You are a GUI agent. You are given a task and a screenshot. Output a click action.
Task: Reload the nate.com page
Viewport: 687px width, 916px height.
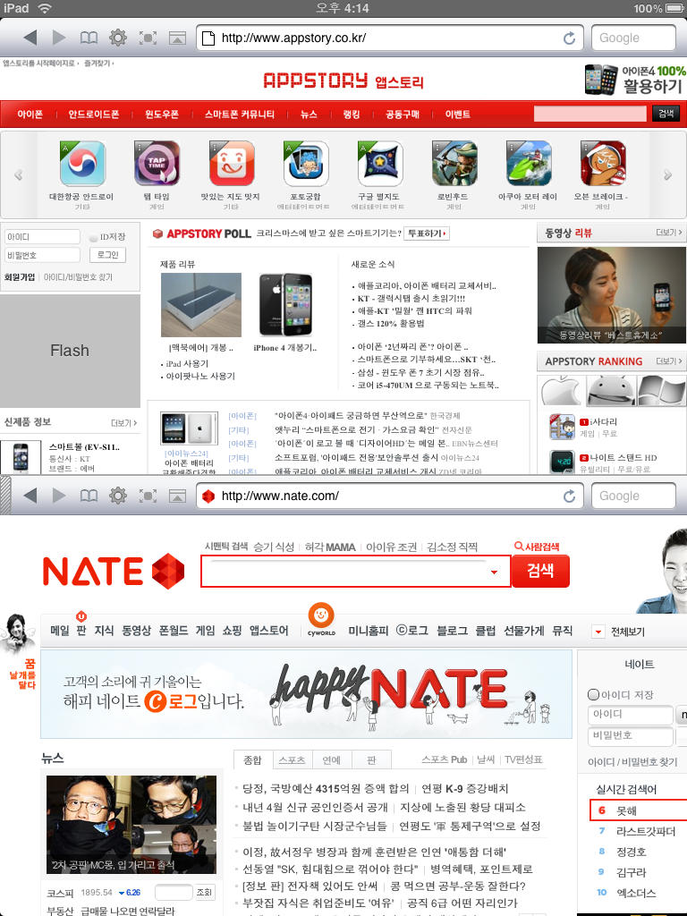tap(569, 496)
